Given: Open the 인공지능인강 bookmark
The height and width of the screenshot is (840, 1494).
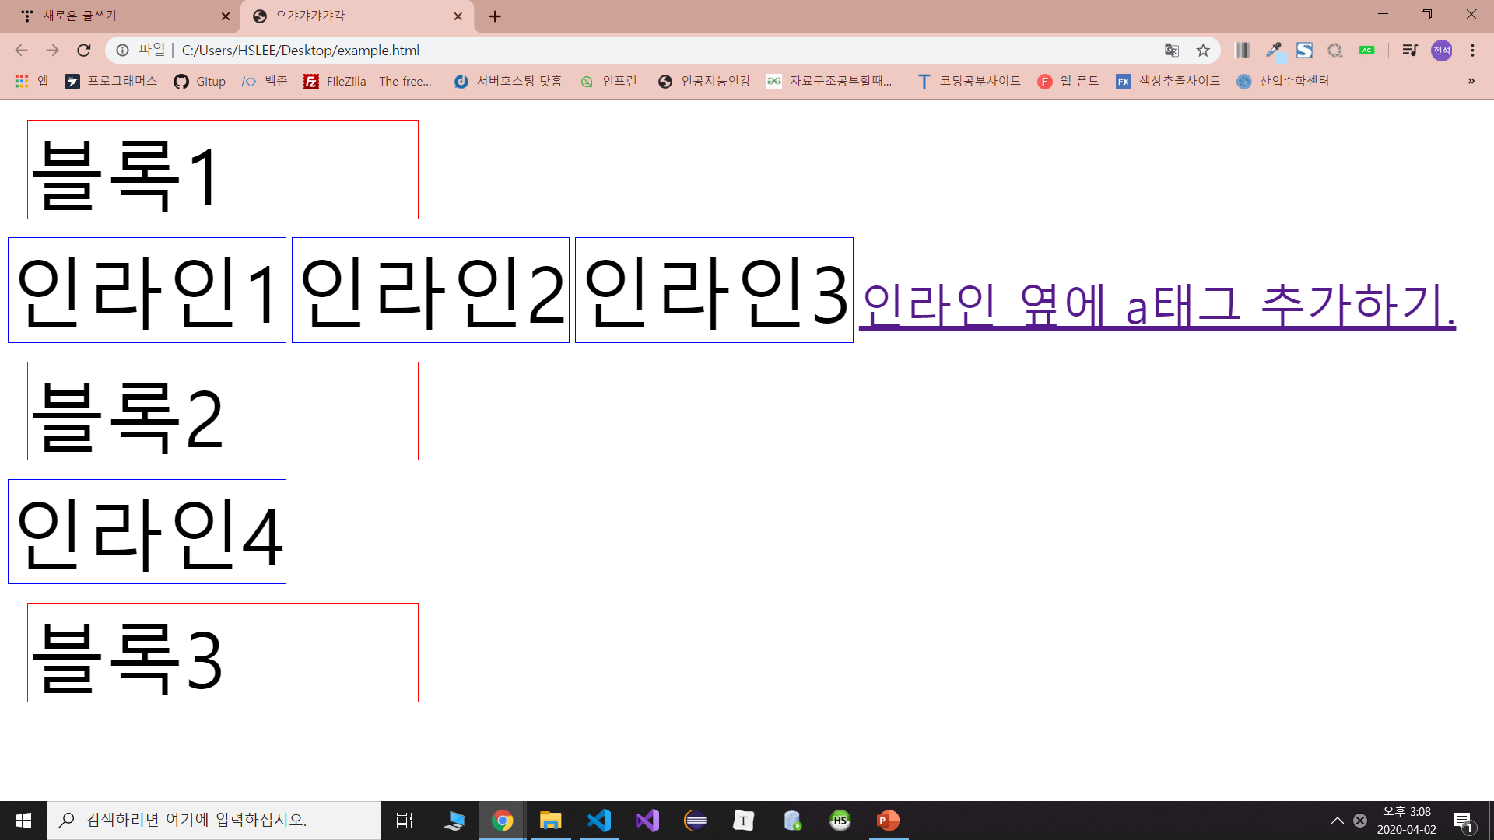Looking at the screenshot, I should pos(704,81).
